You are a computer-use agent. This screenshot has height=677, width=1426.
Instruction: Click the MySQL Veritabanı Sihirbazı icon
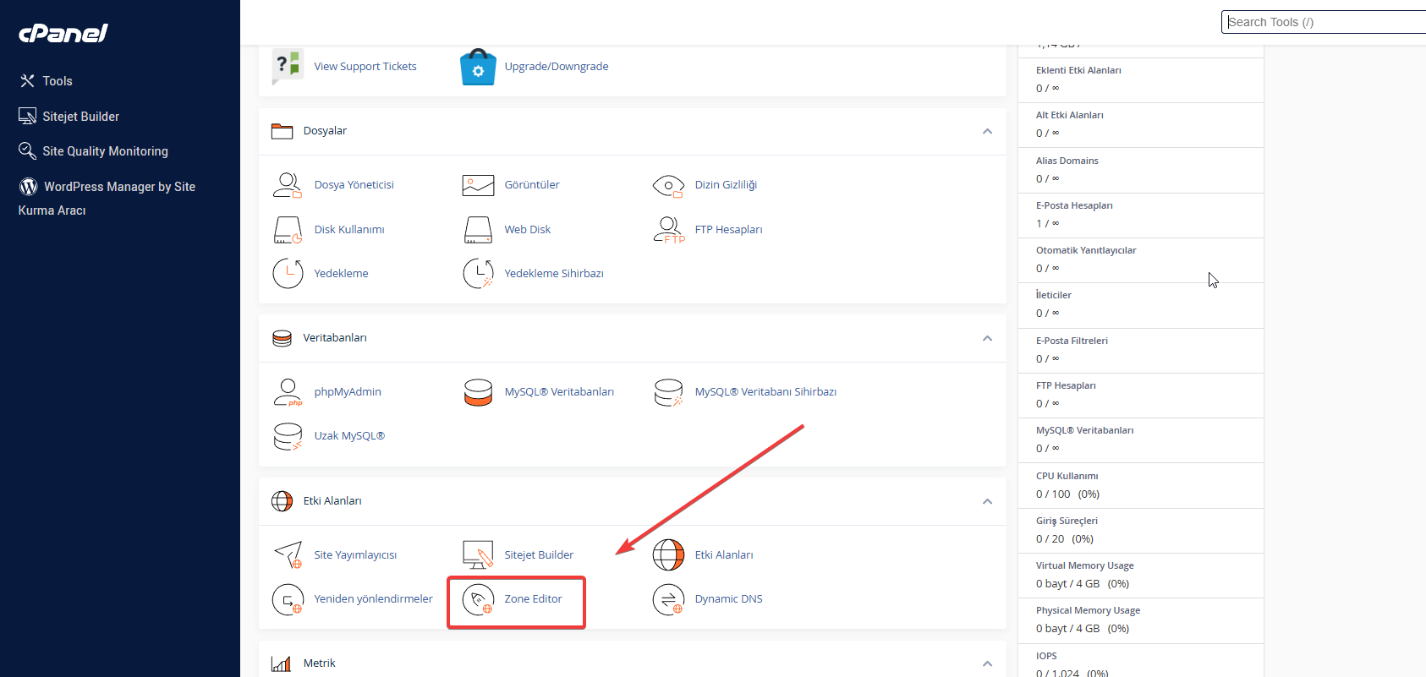pos(668,392)
